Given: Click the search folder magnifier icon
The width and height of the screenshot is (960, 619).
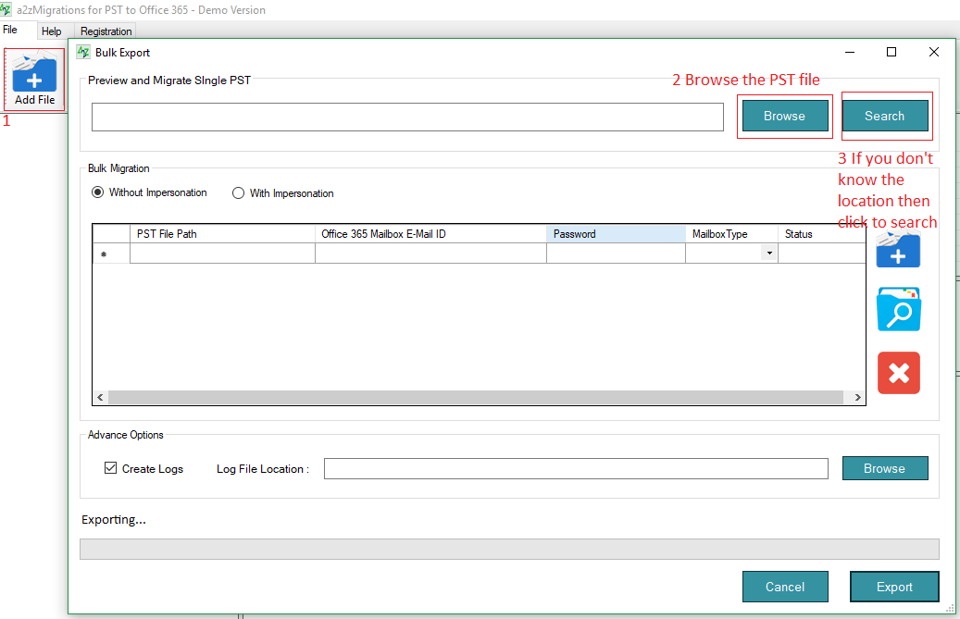Looking at the screenshot, I should (x=899, y=309).
